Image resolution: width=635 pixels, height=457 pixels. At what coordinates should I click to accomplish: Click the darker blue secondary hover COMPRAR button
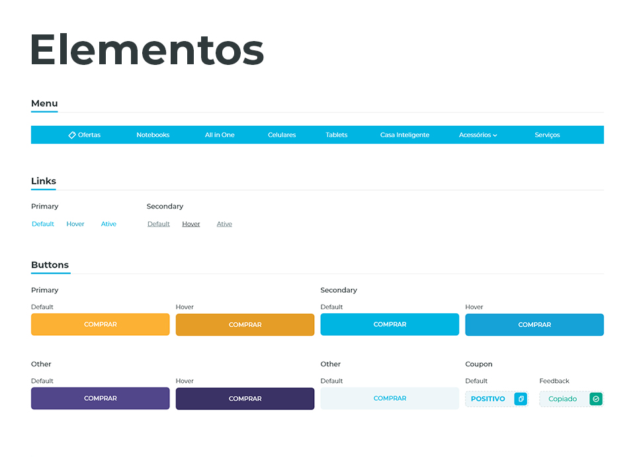(534, 325)
